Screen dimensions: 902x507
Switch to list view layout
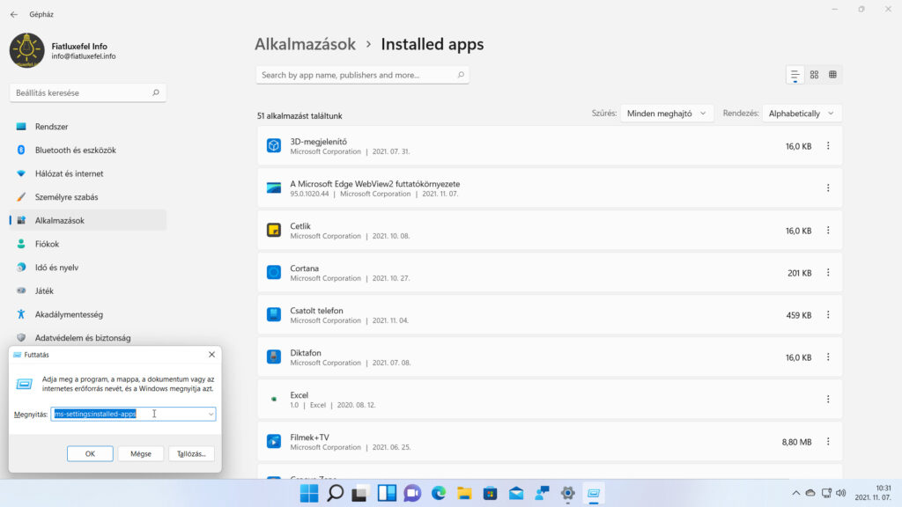click(795, 75)
